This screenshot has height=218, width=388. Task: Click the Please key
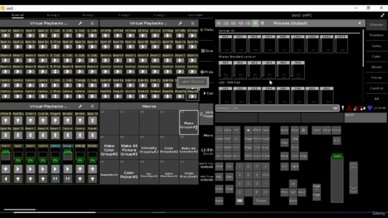(x=261, y=200)
